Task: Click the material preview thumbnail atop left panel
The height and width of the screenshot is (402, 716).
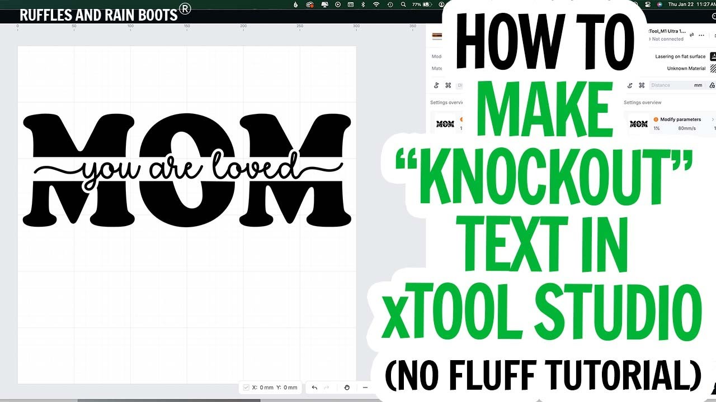Action: 437,37
